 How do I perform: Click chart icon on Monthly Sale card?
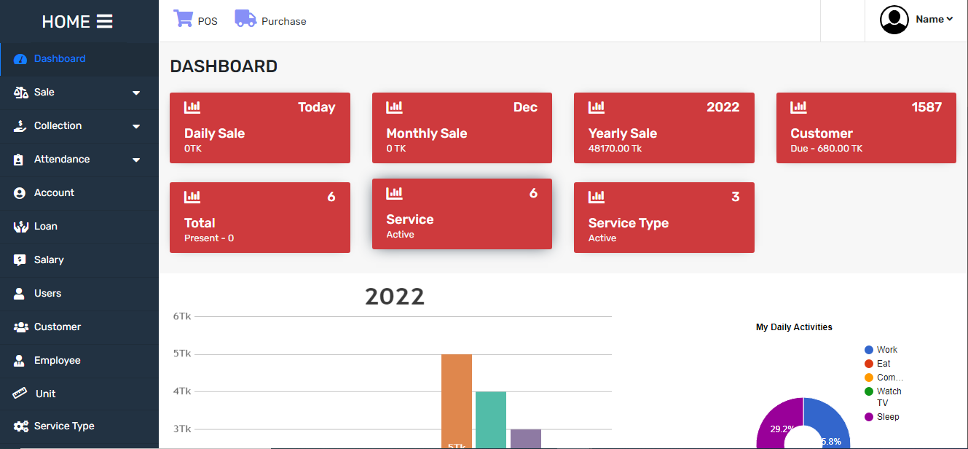(x=394, y=107)
